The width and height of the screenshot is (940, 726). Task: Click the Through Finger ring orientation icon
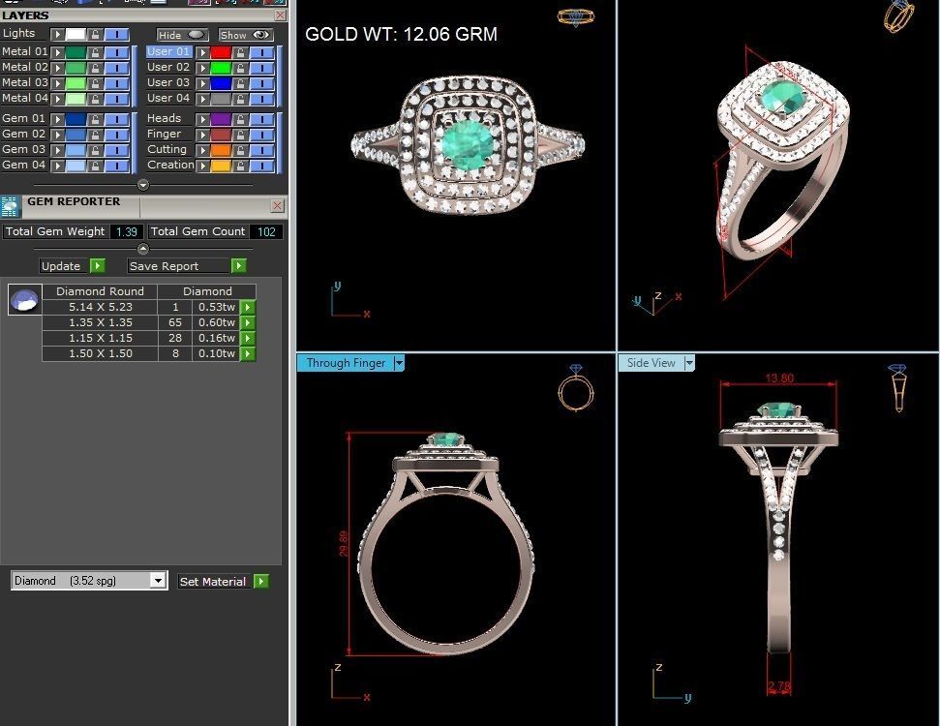(x=576, y=387)
